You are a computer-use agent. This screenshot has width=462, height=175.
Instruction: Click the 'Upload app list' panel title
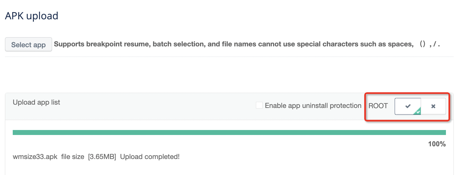pos(36,102)
